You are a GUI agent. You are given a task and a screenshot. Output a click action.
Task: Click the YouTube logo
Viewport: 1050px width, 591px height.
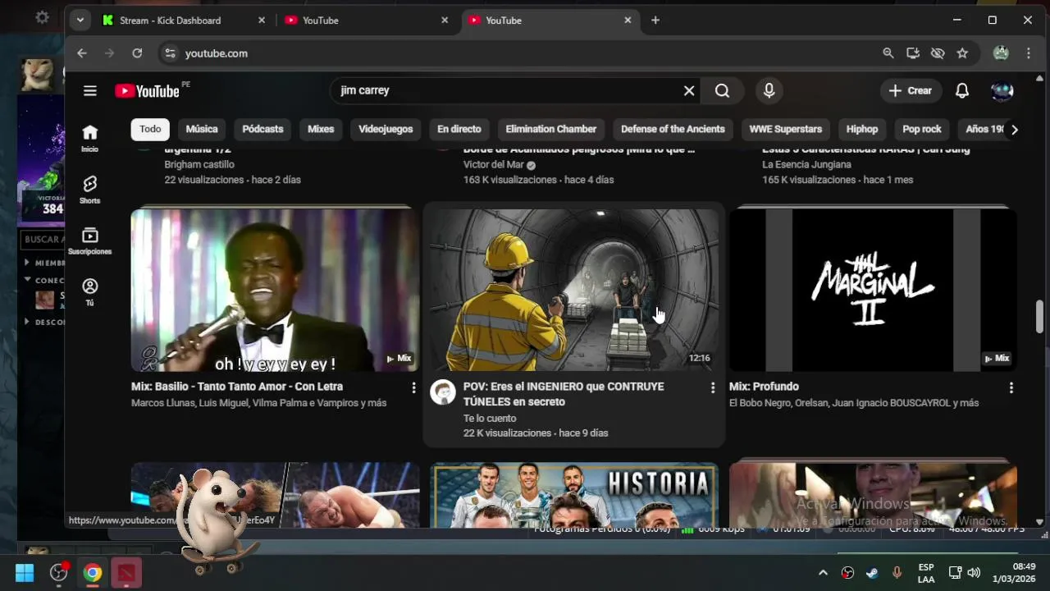[x=148, y=91]
